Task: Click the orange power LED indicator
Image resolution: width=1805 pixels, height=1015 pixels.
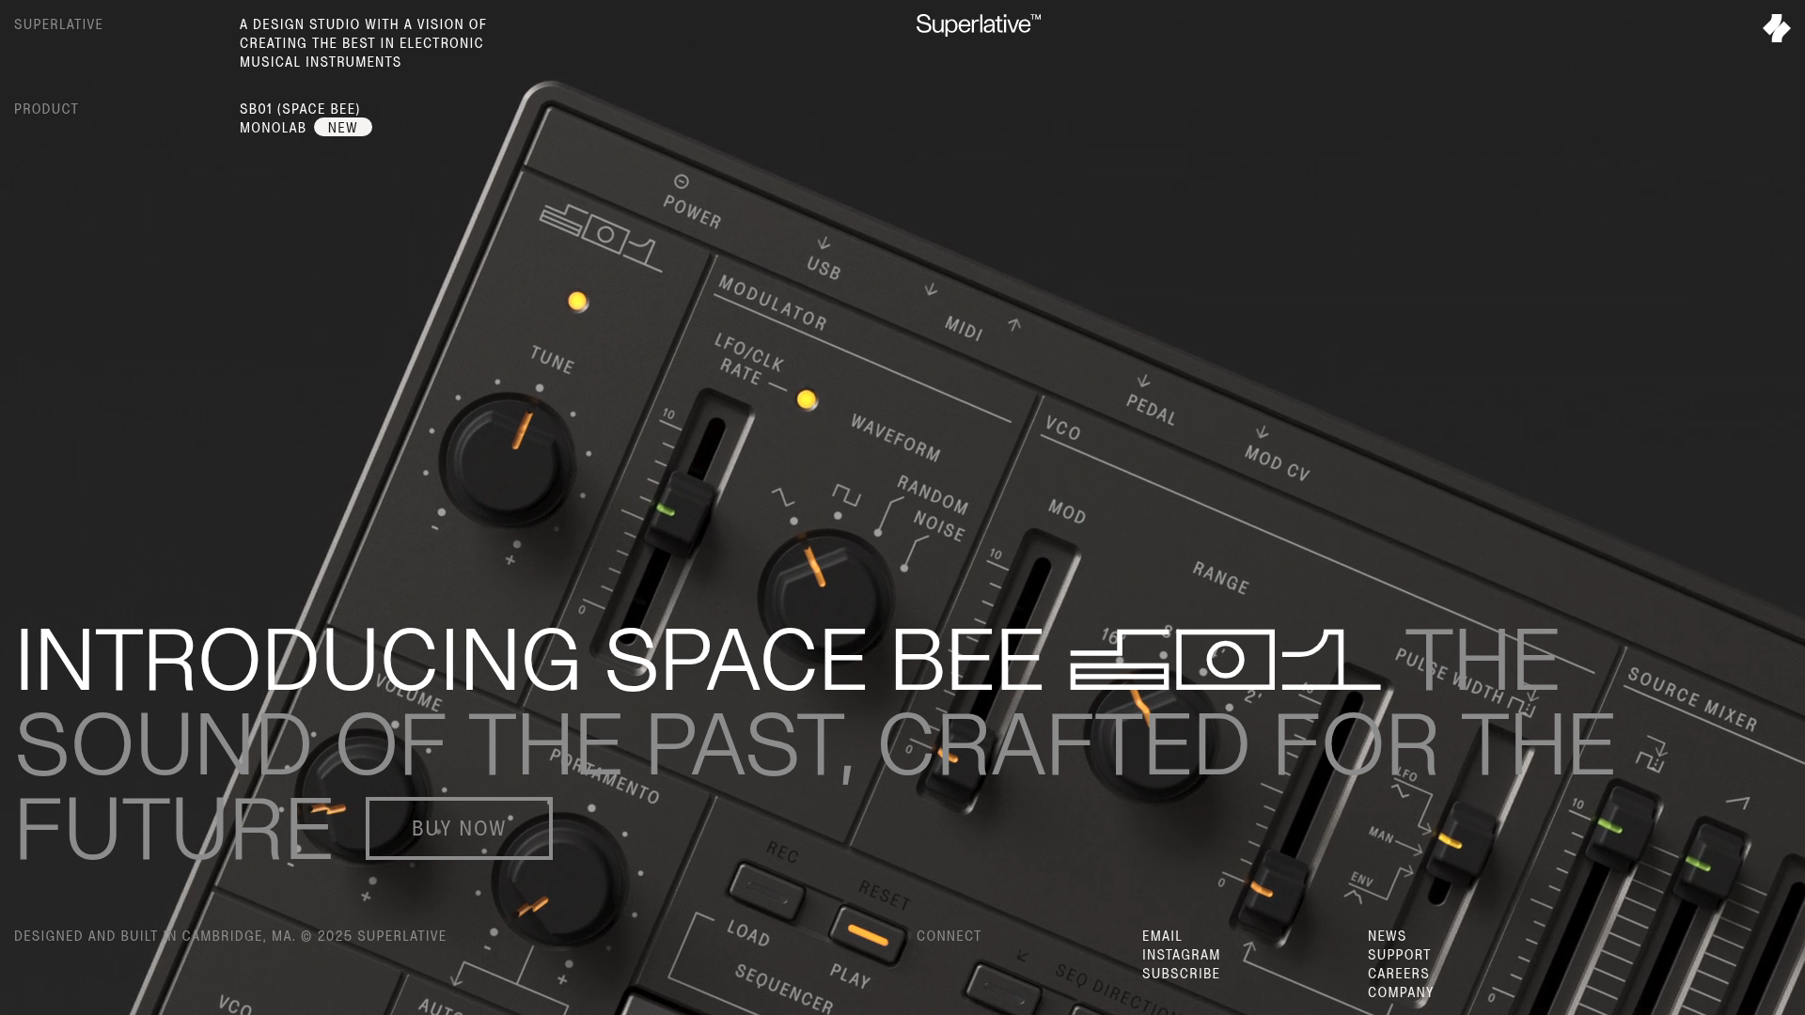Action: click(576, 301)
